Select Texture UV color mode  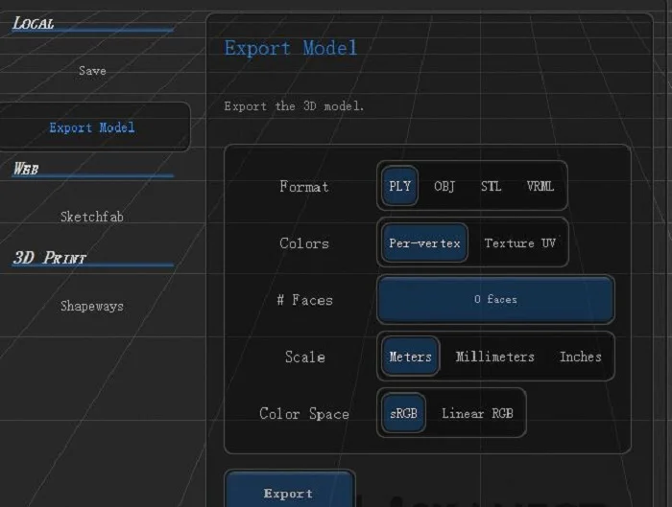pyautogui.click(x=519, y=243)
